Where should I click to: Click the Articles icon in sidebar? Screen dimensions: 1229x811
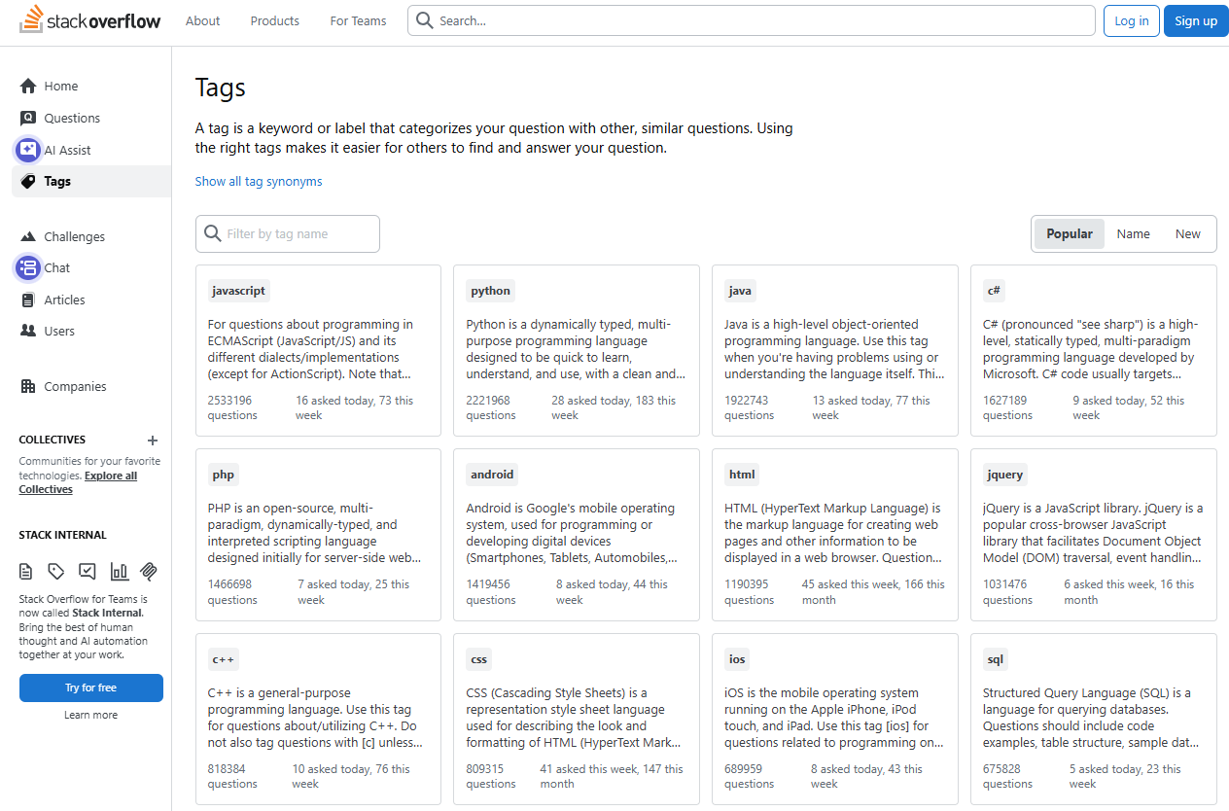click(28, 300)
